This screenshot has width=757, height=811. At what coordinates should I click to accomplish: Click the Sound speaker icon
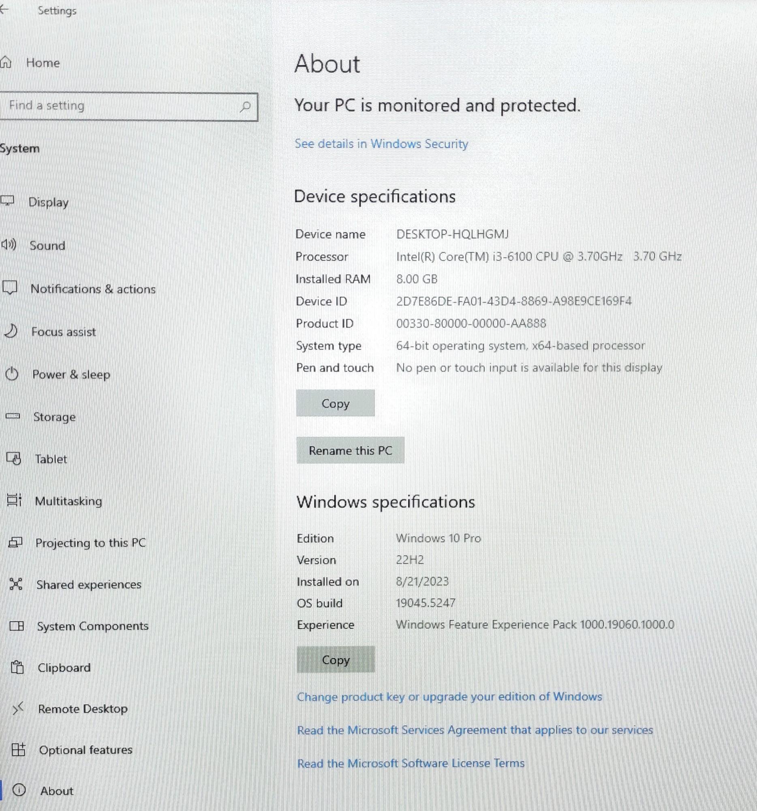[x=9, y=245]
